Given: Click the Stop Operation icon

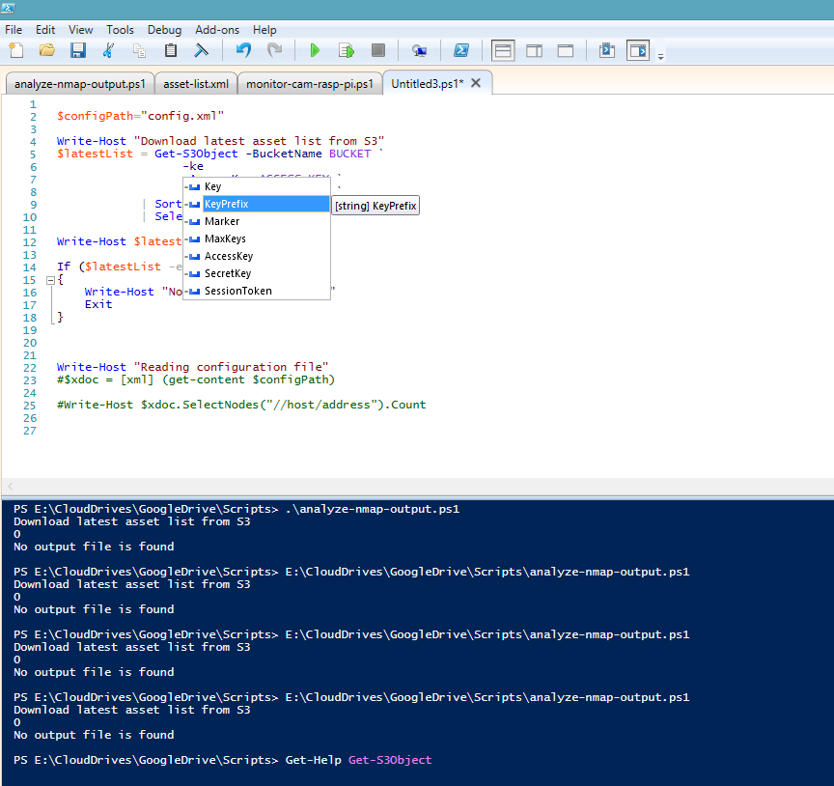Looking at the screenshot, I should 377,50.
